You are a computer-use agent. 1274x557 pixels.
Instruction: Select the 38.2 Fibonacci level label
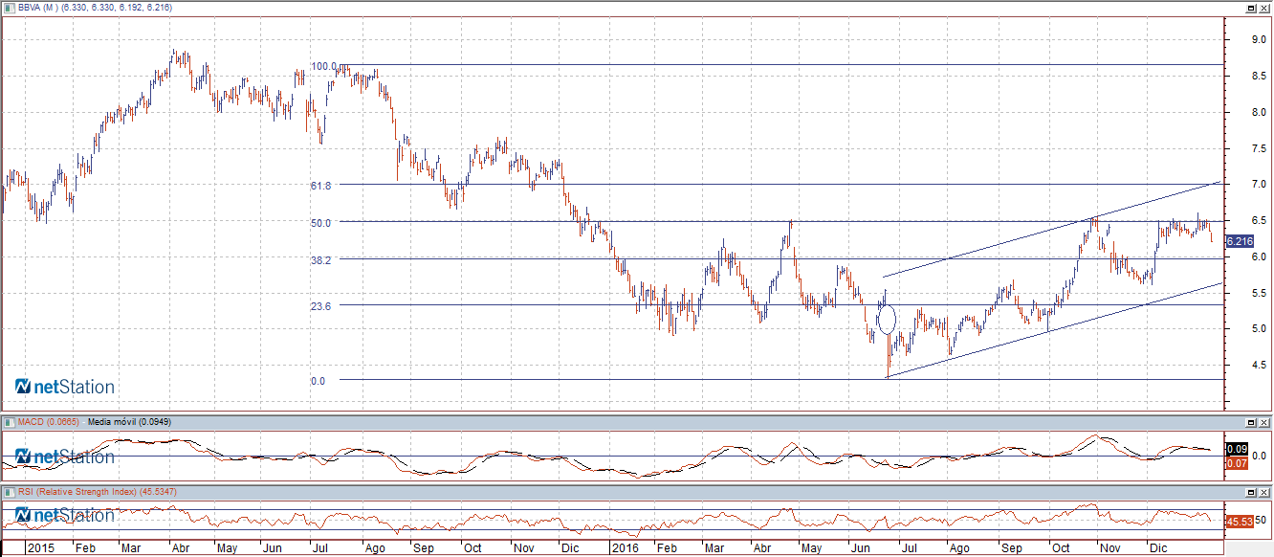pyautogui.click(x=319, y=260)
